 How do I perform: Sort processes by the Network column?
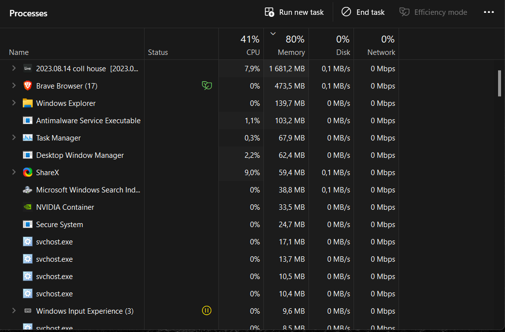pos(376,44)
